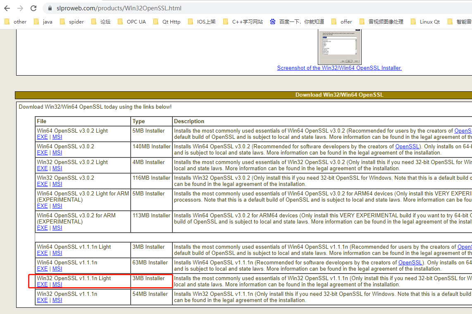The height and width of the screenshot is (314, 472).
Task: Open the Baidu '百度一下' bookmark
Action: click(297, 21)
